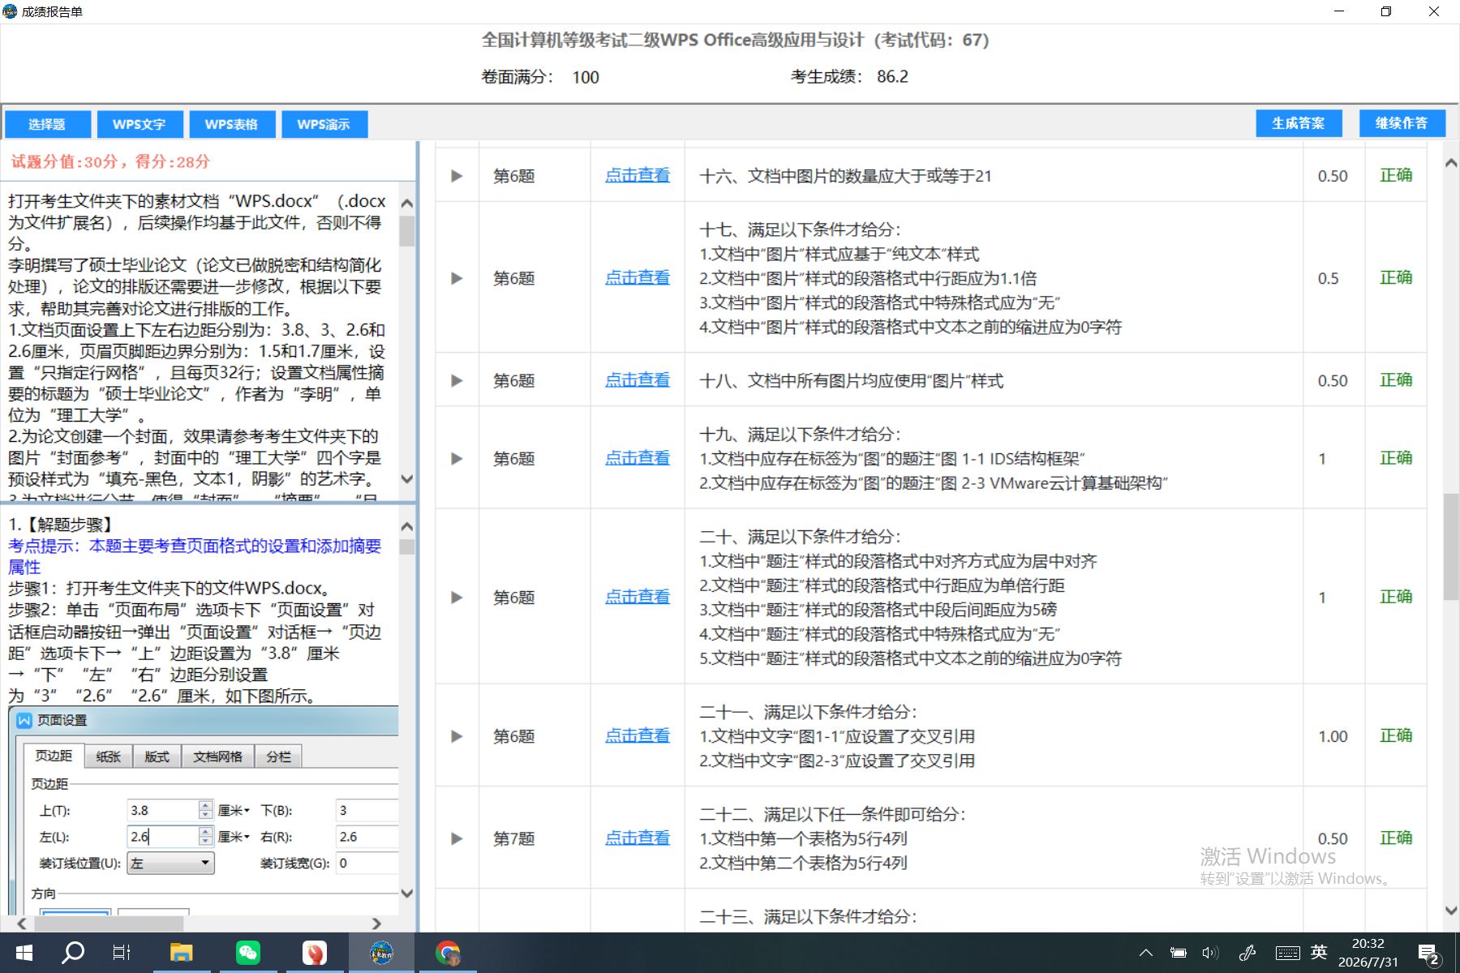
Task: Open 点击查看 link for 十九 row
Action: [638, 457]
